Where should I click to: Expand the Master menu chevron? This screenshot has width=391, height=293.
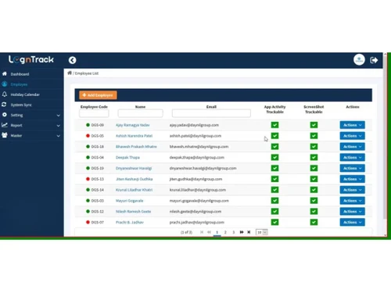(x=59, y=136)
